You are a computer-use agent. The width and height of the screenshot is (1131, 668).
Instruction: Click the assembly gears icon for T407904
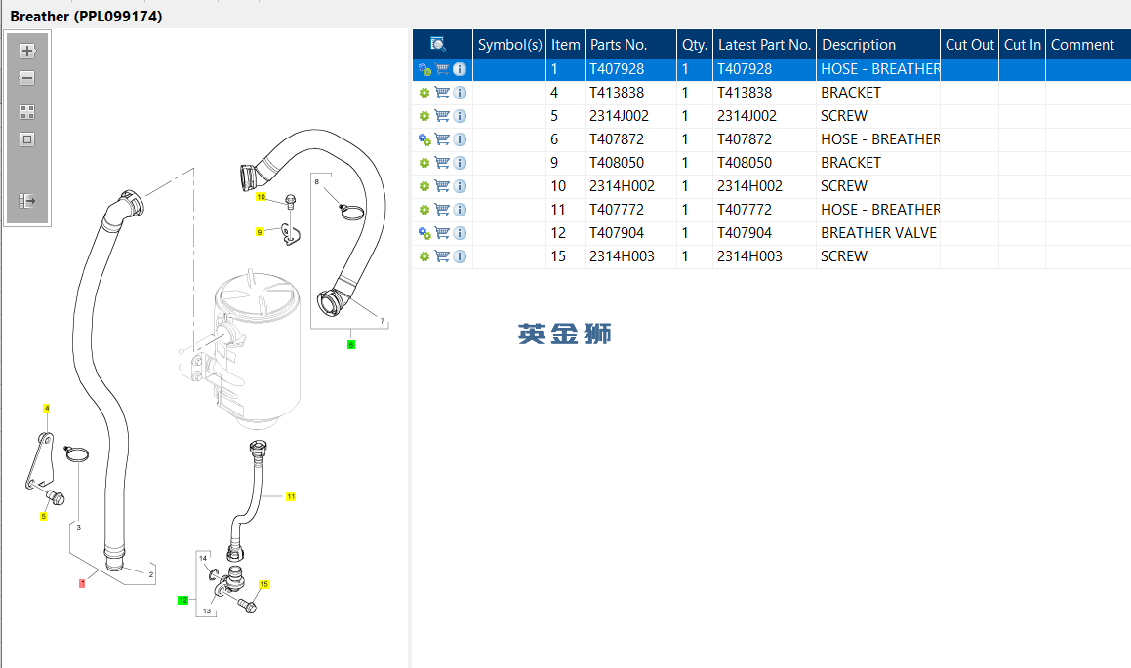click(x=424, y=233)
